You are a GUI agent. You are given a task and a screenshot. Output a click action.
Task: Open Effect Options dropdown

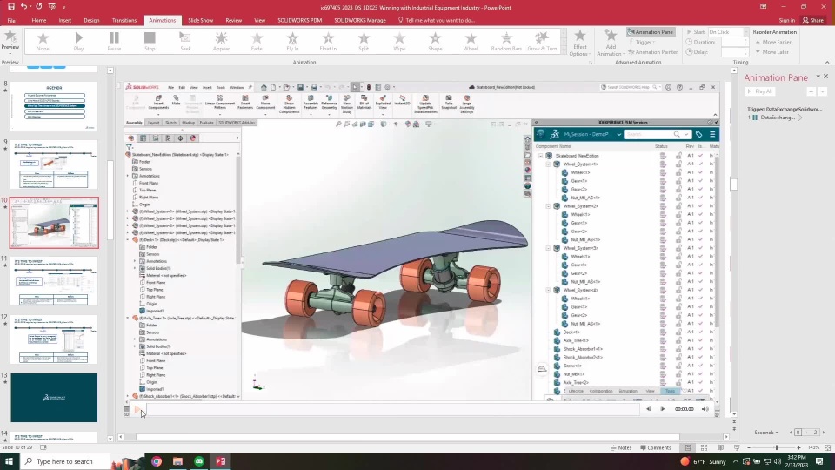click(x=580, y=43)
